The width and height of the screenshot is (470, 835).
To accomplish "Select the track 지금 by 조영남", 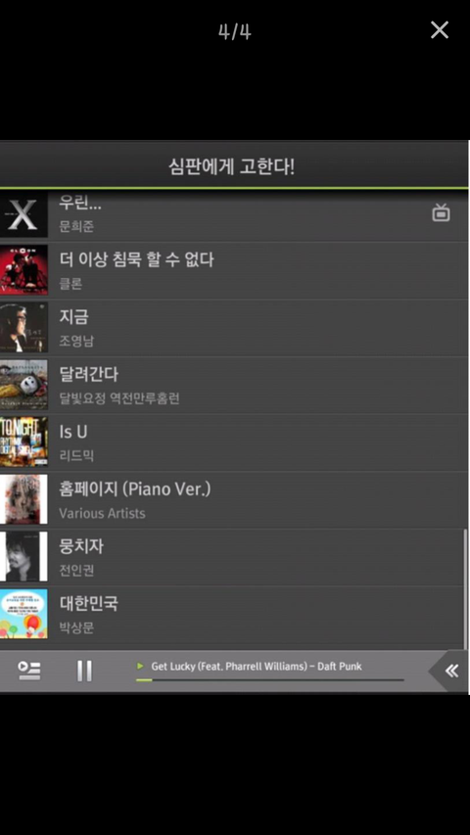I will (x=234, y=328).
